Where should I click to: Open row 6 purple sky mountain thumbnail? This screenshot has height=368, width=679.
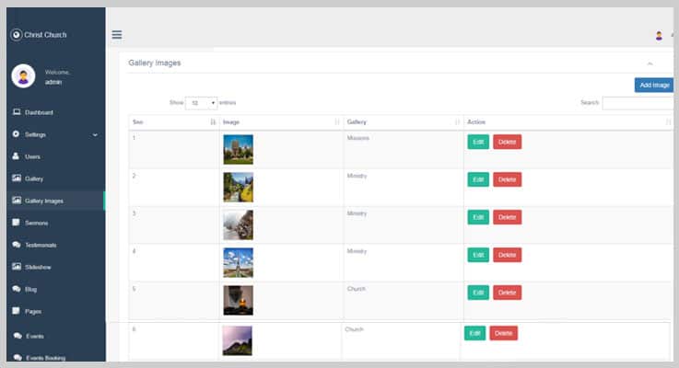pos(238,340)
